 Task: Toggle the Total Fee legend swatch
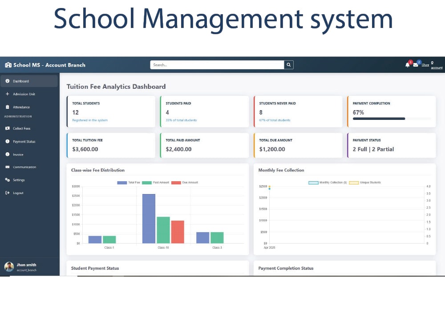pos(122,182)
